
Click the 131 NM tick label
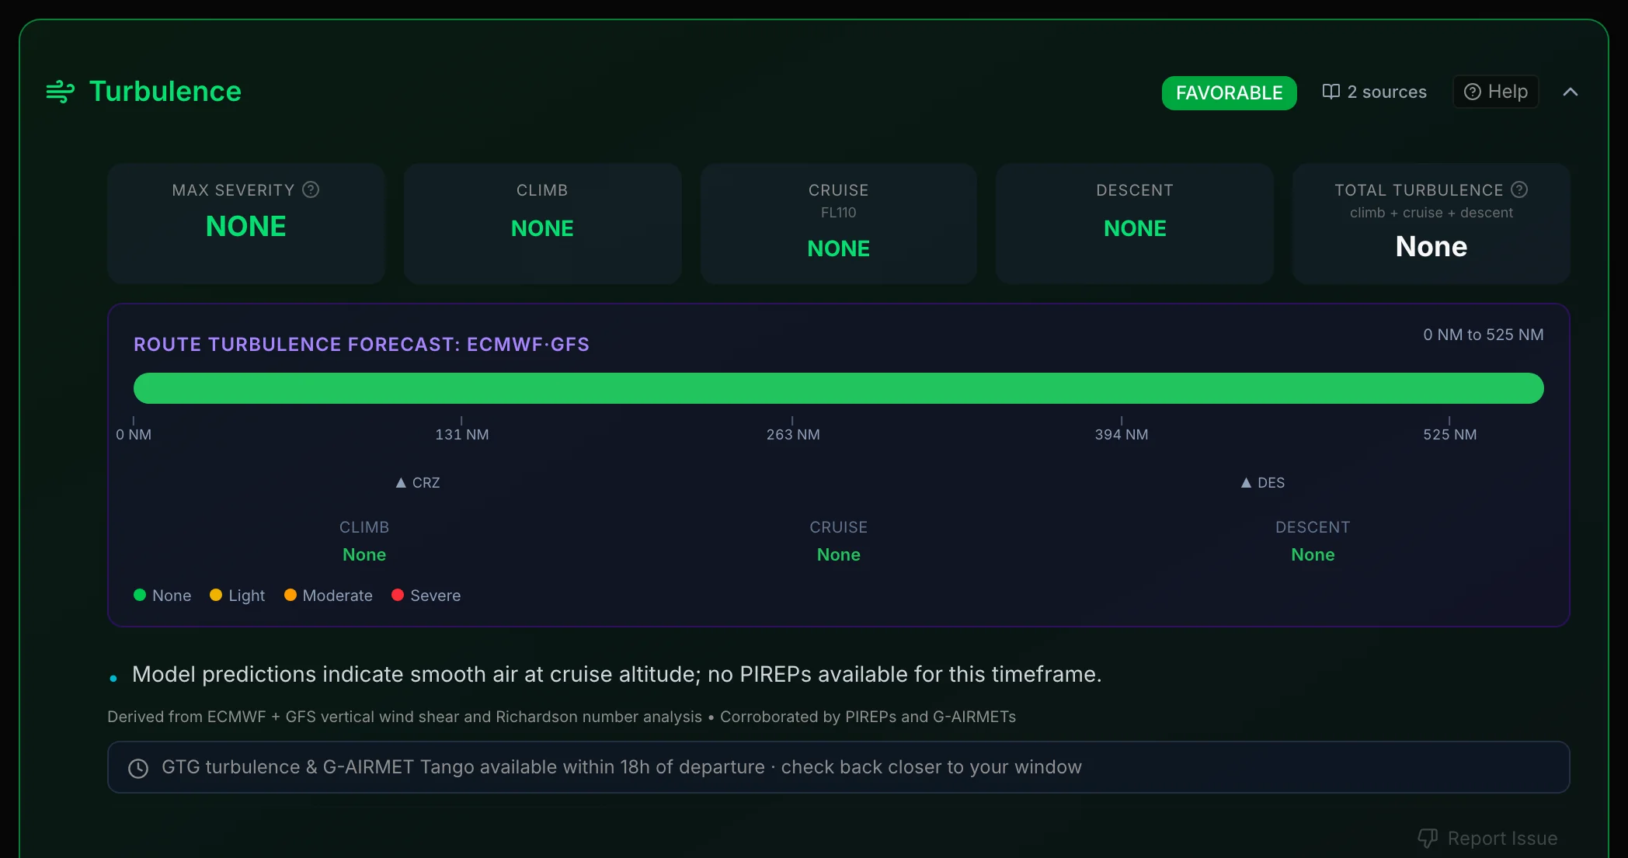(461, 435)
